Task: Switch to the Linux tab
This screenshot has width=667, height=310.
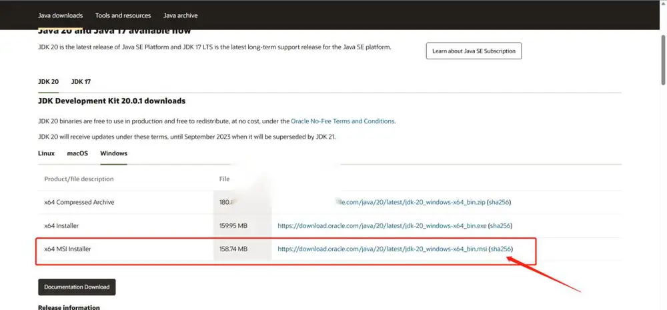Action: click(47, 153)
